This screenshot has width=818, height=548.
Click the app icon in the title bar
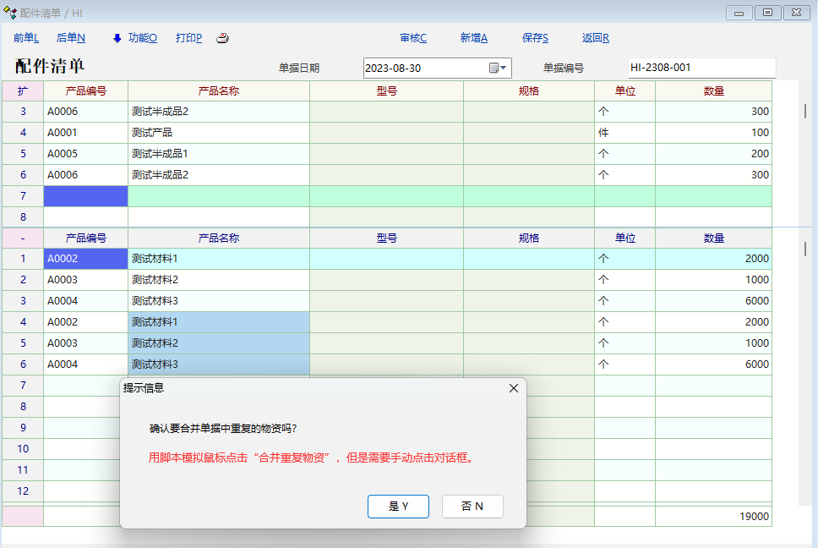coord(11,13)
